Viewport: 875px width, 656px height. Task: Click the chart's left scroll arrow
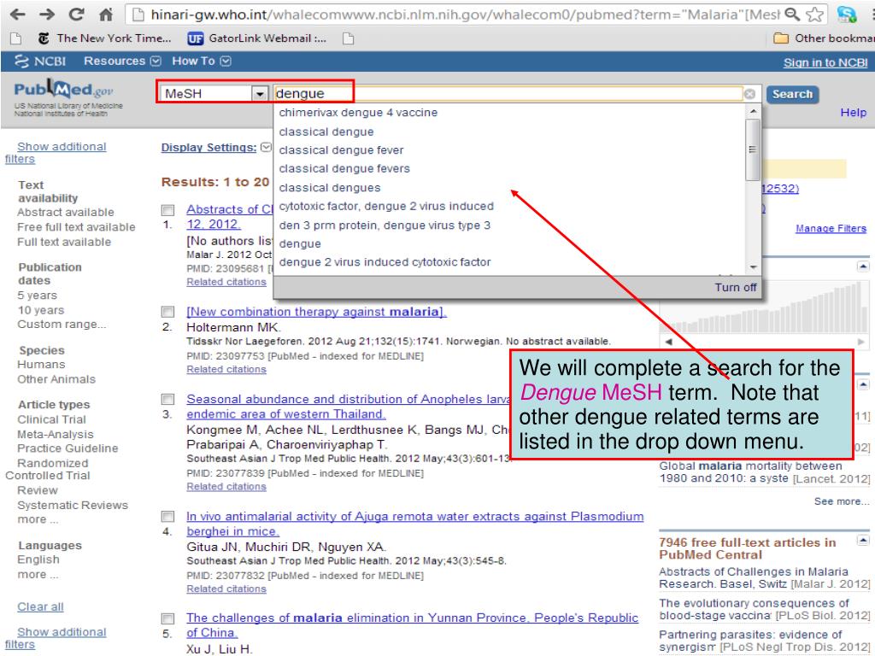668,342
